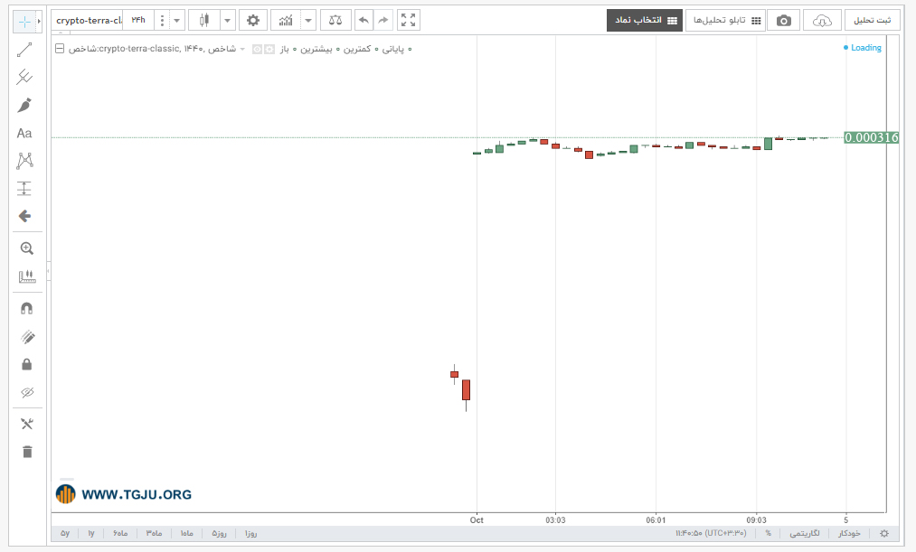The image size is (916, 552).
Task: Select the ruler measure tool
Action: [x=27, y=276]
